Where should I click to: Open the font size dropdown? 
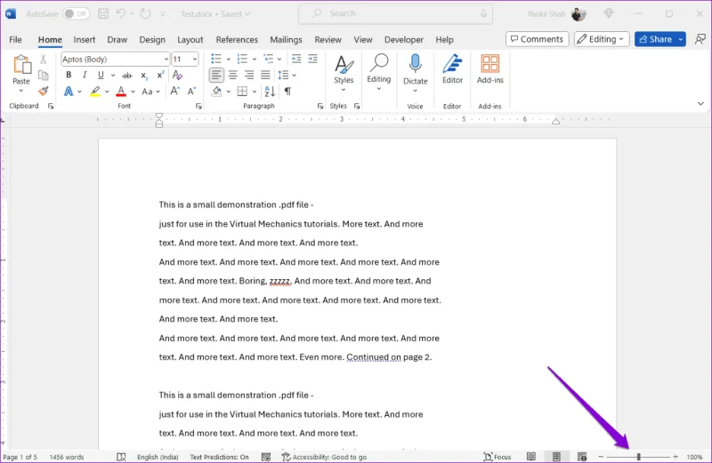[194, 60]
